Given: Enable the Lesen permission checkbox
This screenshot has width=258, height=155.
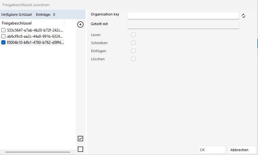Looking at the screenshot, I should tap(133, 34).
